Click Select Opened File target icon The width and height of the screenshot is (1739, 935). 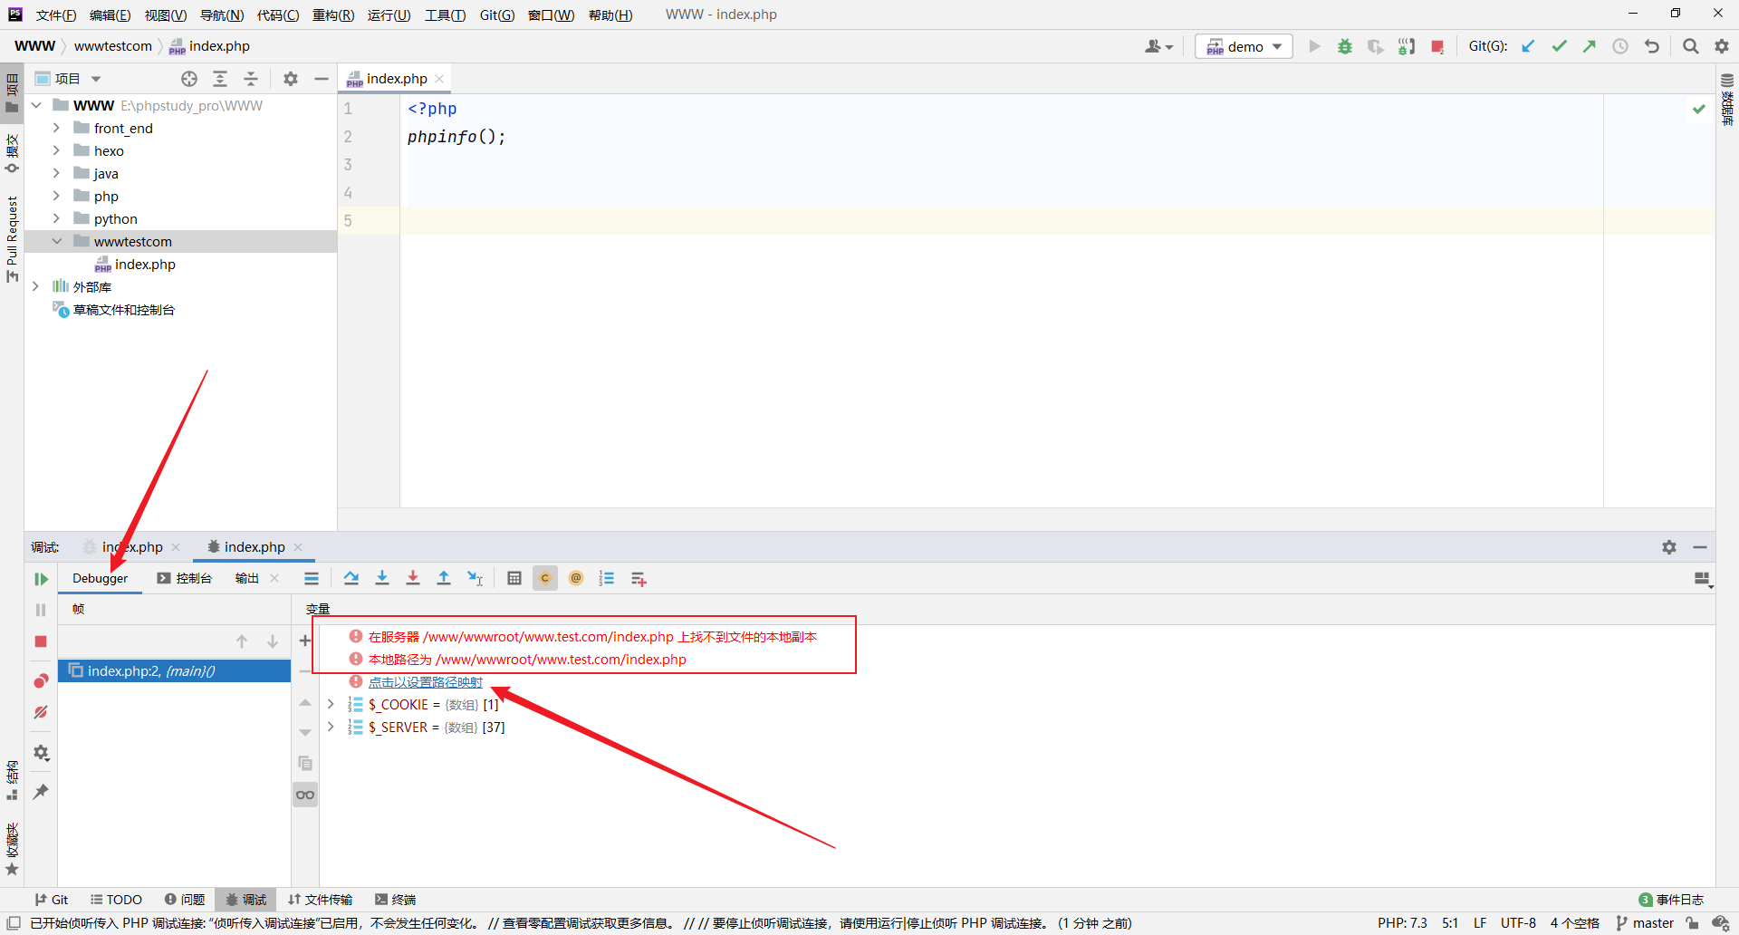[189, 79]
